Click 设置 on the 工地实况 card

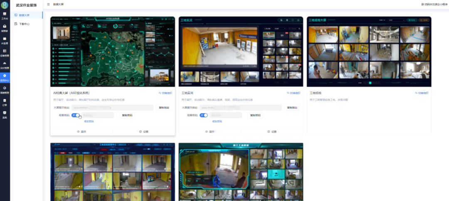click(x=272, y=132)
